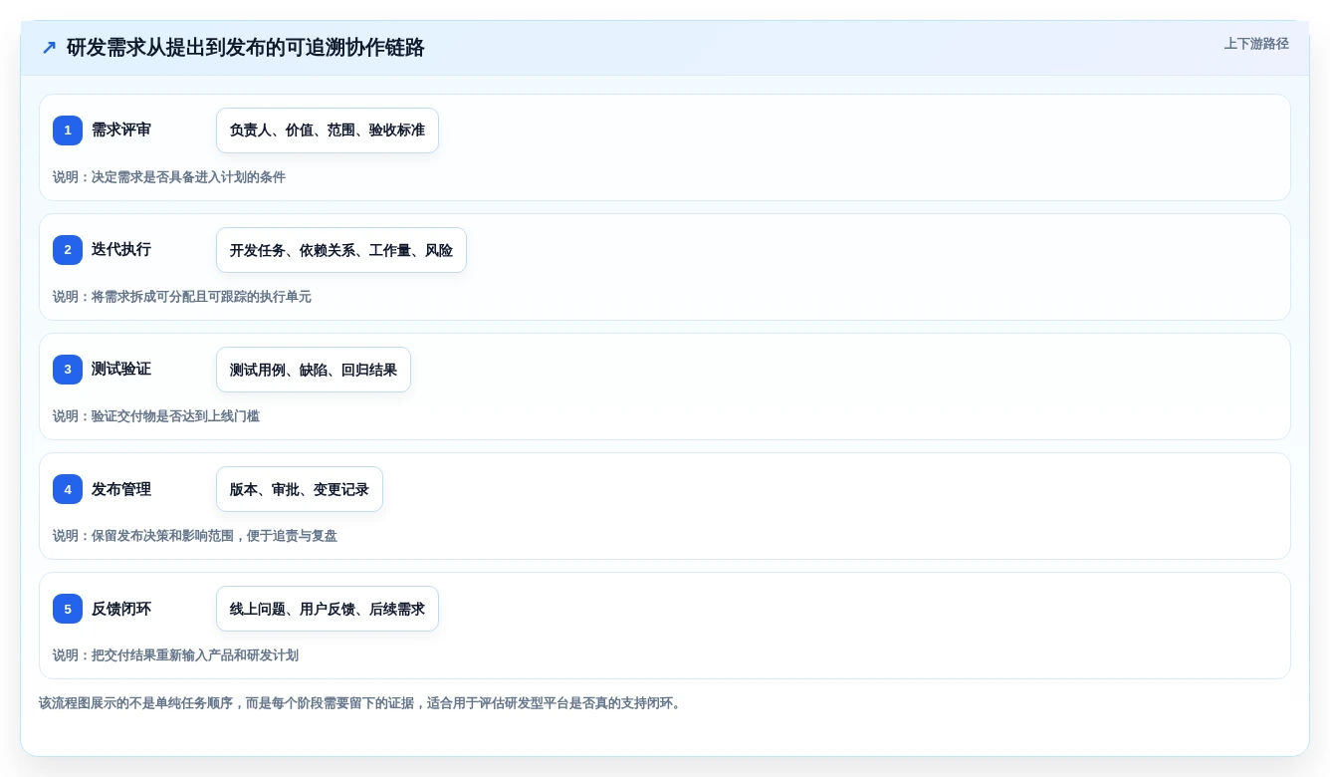The image size is (1330, 777).
Task: Click the arrow icon beside the title
Action: [49, 48]
